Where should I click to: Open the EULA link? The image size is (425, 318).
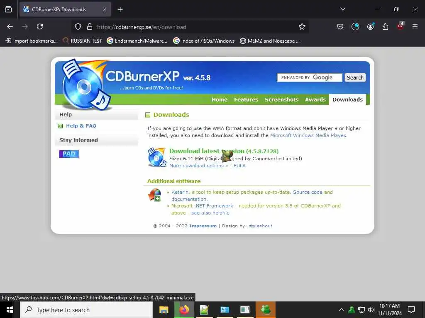(239, 166)
